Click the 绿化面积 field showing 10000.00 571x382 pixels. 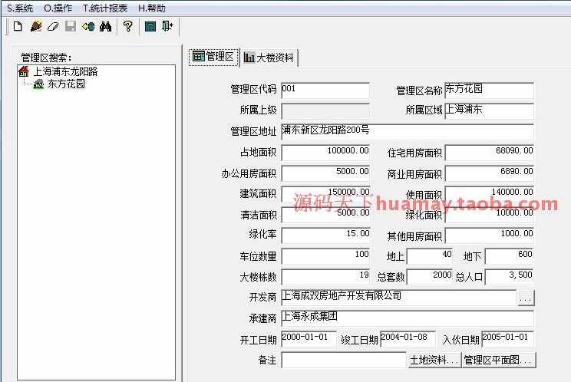[489, 215]
